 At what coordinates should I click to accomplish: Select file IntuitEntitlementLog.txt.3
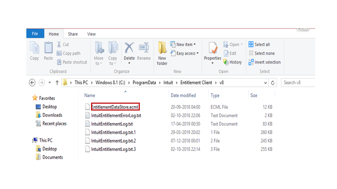point(113,149)
